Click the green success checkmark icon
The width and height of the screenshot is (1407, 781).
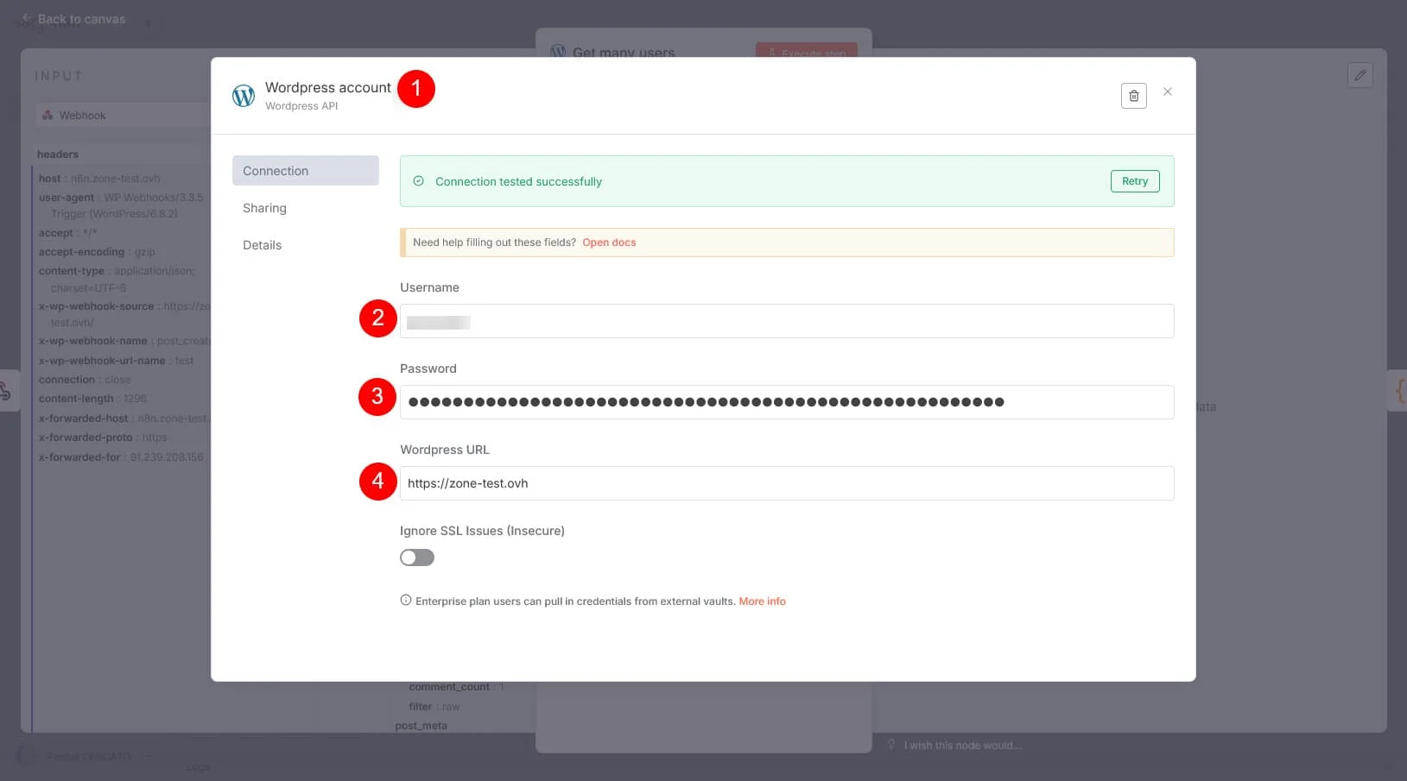(x=419, y=181)
